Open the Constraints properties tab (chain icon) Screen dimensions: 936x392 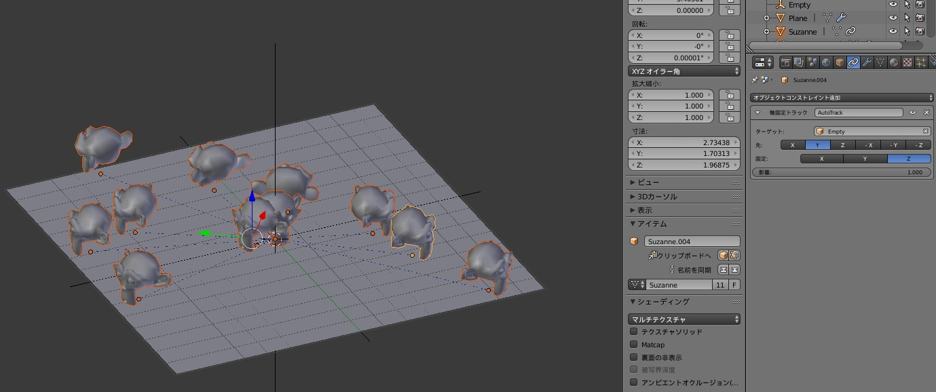pyautogui.click(x=853, y=62)
